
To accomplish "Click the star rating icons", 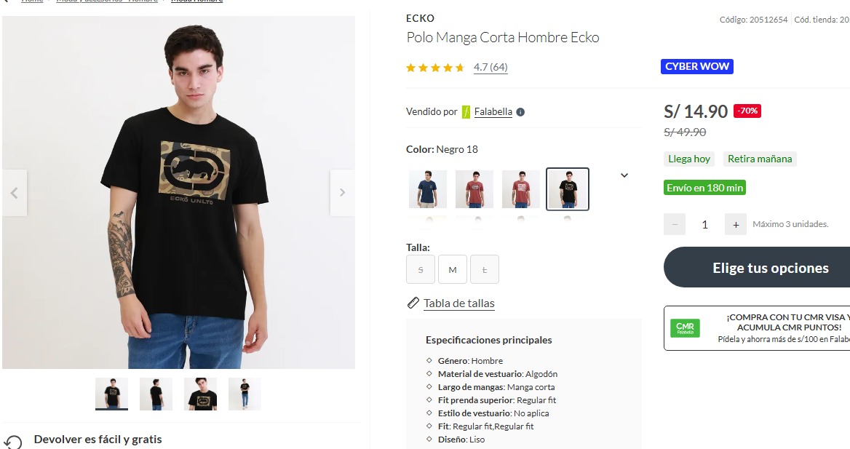I will (435, 68).
